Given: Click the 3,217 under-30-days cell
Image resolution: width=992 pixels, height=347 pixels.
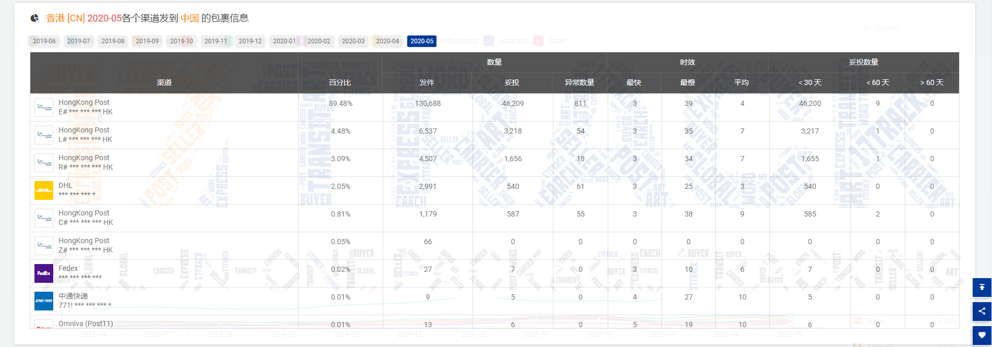Looking at the screenshot, I should click(x=810, y=131).
